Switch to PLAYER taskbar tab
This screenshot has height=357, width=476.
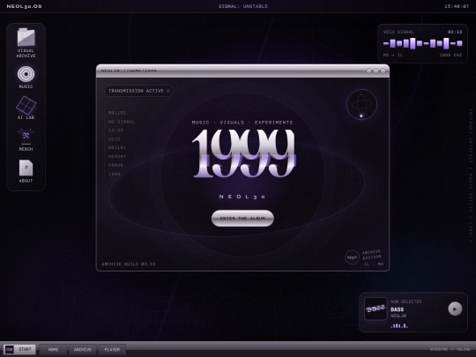pyautogui.click(x=112, y=349)
